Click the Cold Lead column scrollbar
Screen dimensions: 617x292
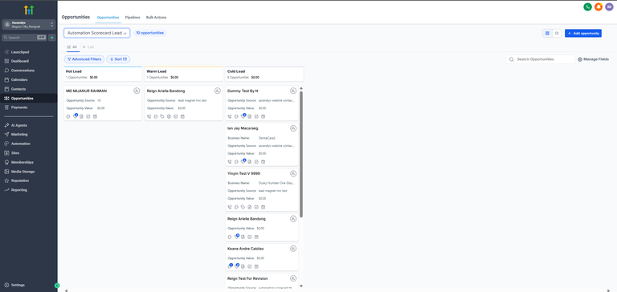(301, 154)
